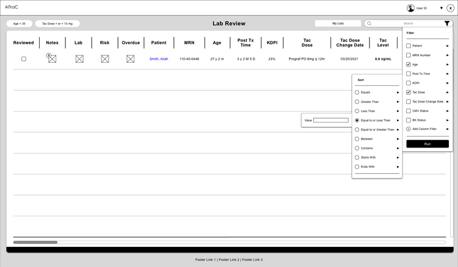The image size is (458, 267).
Task: Expand the Tac Dose Change Date arrow
Action: pyautogui.click(x=447, y=101)
